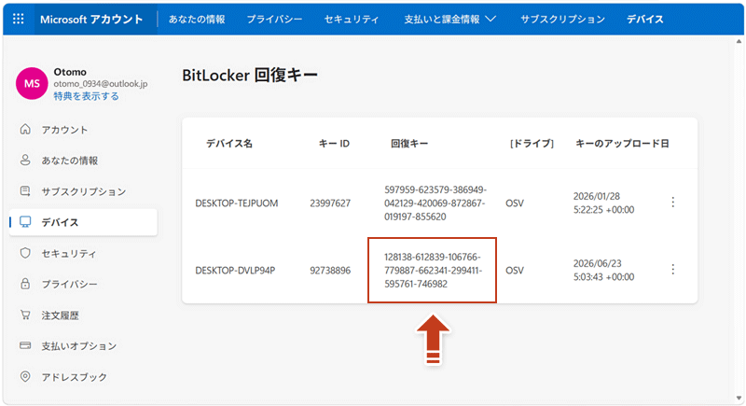Click the Account home icon in sidebar
Viewport: 746px width, 406px height.
pyautogui.click(x=25, y=130)
